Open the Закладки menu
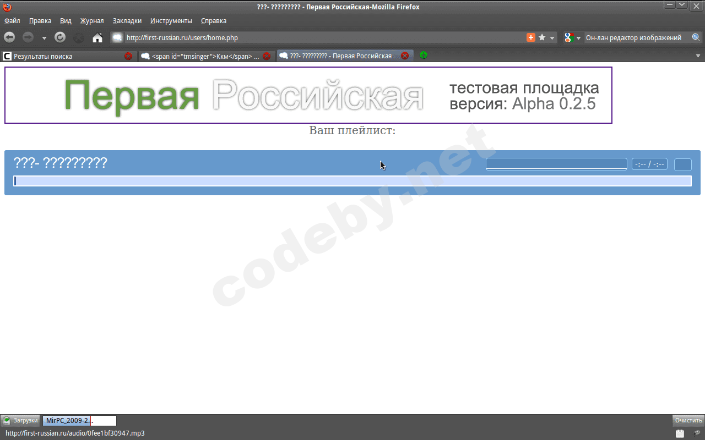 click(127, 21)
